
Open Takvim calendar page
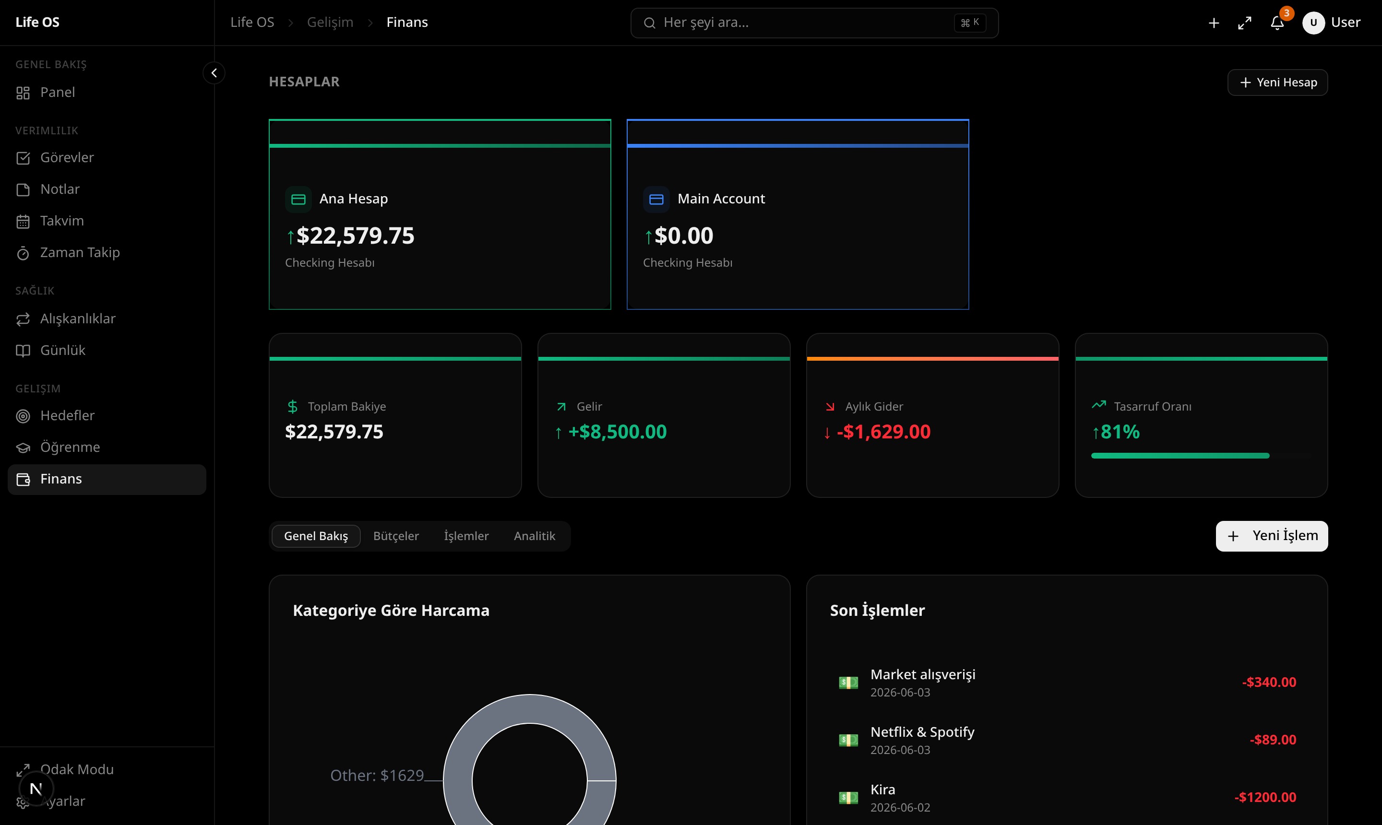107,221
